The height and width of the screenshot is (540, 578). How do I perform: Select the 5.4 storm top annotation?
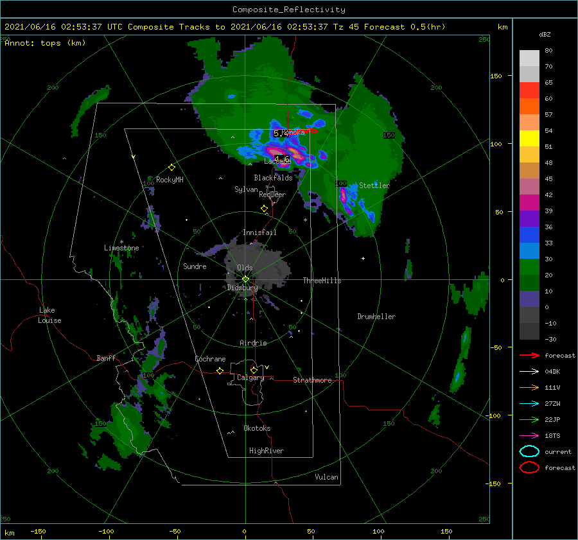pyautogui.click(x=281, y=133)
